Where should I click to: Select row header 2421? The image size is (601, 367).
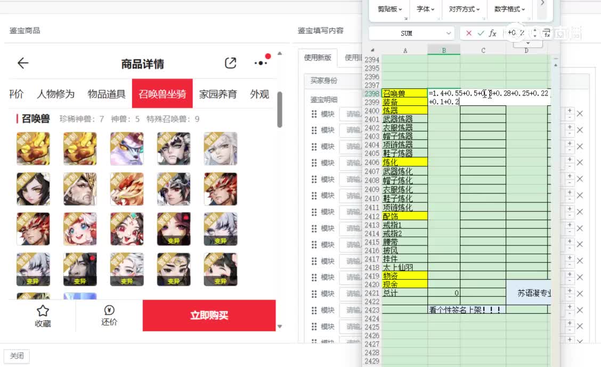pyautogui.click(x=372, y=293)
